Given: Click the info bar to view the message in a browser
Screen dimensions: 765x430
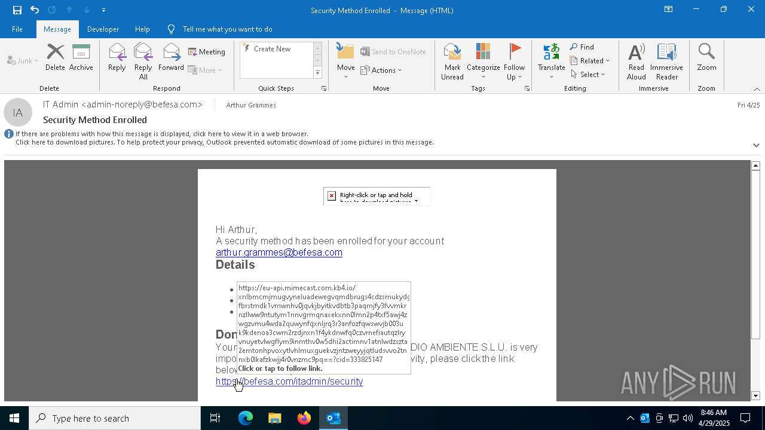Looking at the screenshot, I should pos(162,134).
